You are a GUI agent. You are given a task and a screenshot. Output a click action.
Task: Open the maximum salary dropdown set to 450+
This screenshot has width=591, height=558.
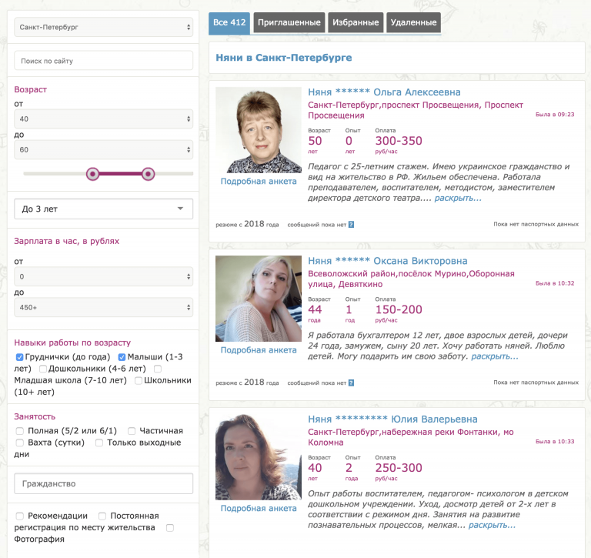click(104, 307)
